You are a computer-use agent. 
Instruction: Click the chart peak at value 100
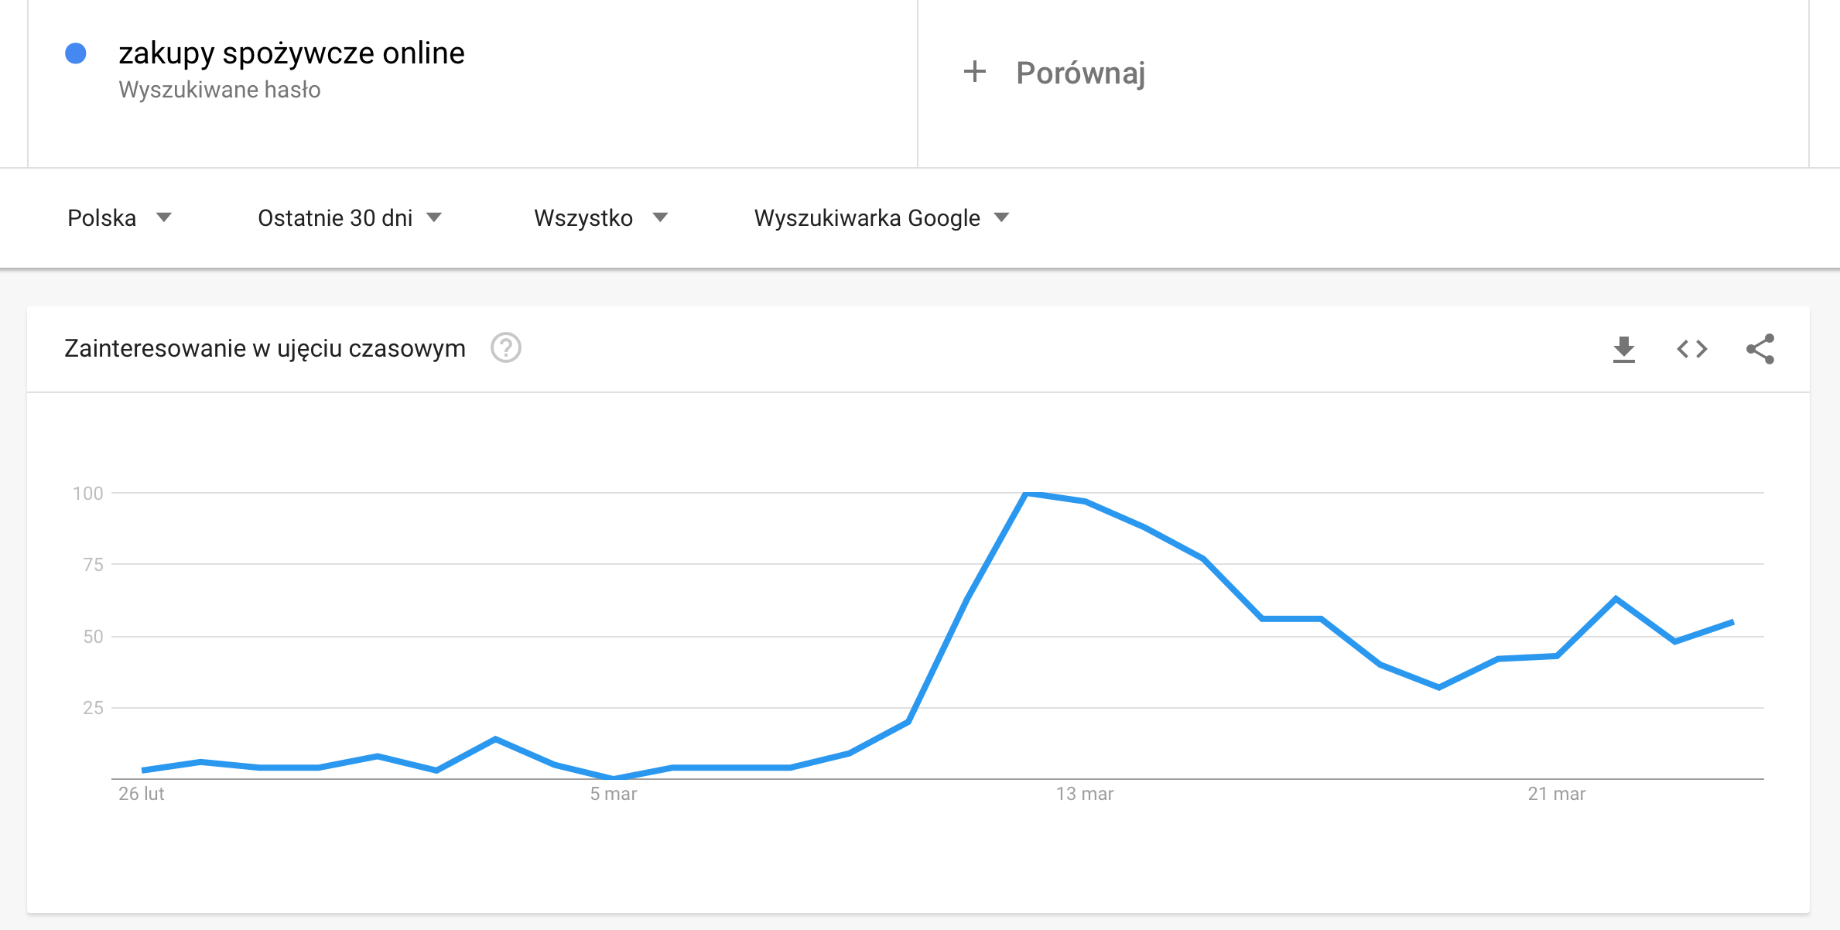pyautogui.click(x=1027, y=494)
